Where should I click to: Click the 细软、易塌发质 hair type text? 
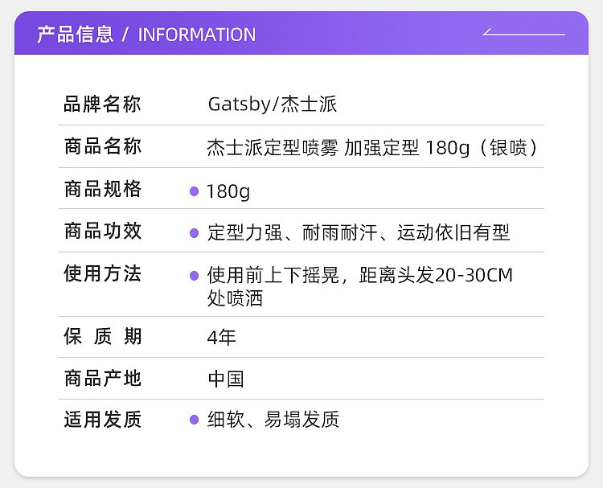tap(273, 420)
